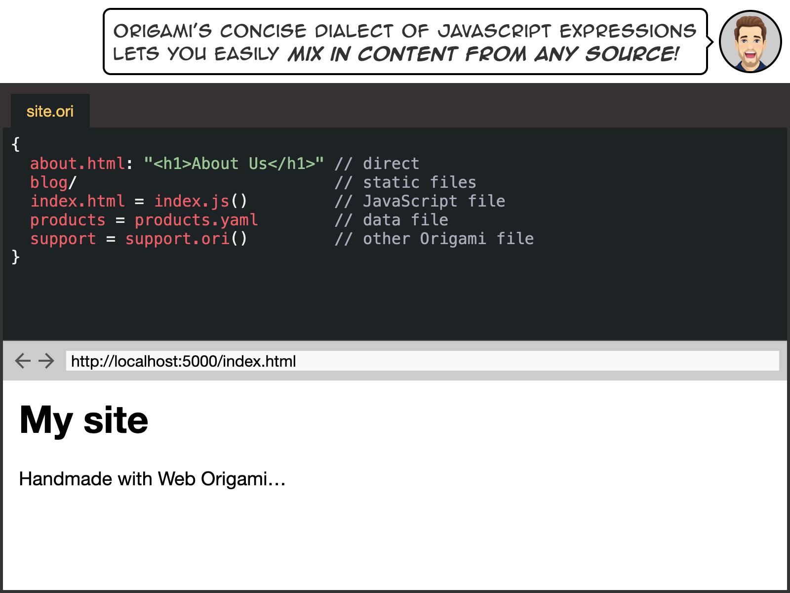Click the "My site" page heading
790x593 pixels.
(x=84, y=420)
